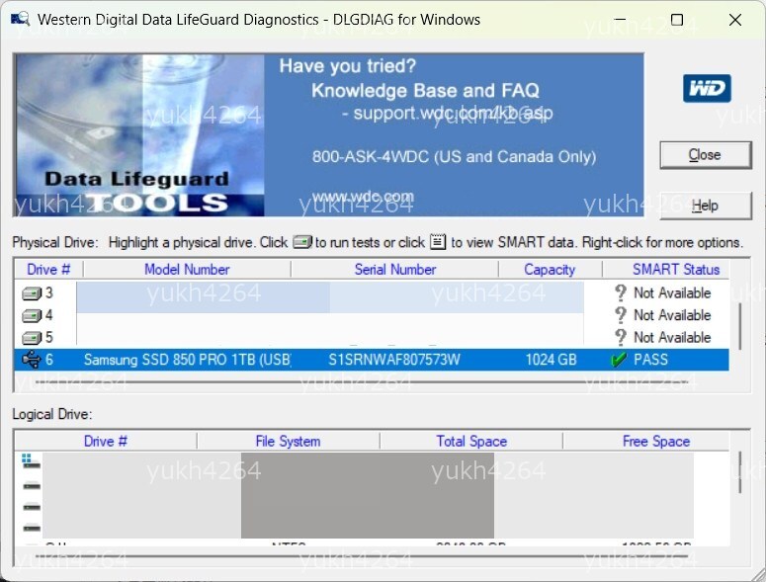Click the WD logo icon
This screenshot has width=766, height=582.
(707, 88)
